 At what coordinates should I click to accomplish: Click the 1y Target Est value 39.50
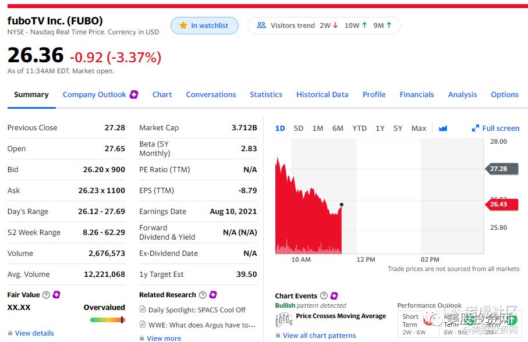point(246,274)
